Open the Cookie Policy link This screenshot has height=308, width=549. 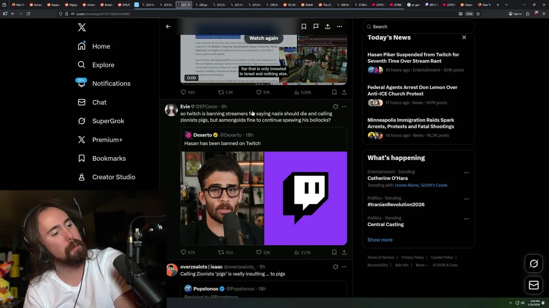(x=442, y=258)
